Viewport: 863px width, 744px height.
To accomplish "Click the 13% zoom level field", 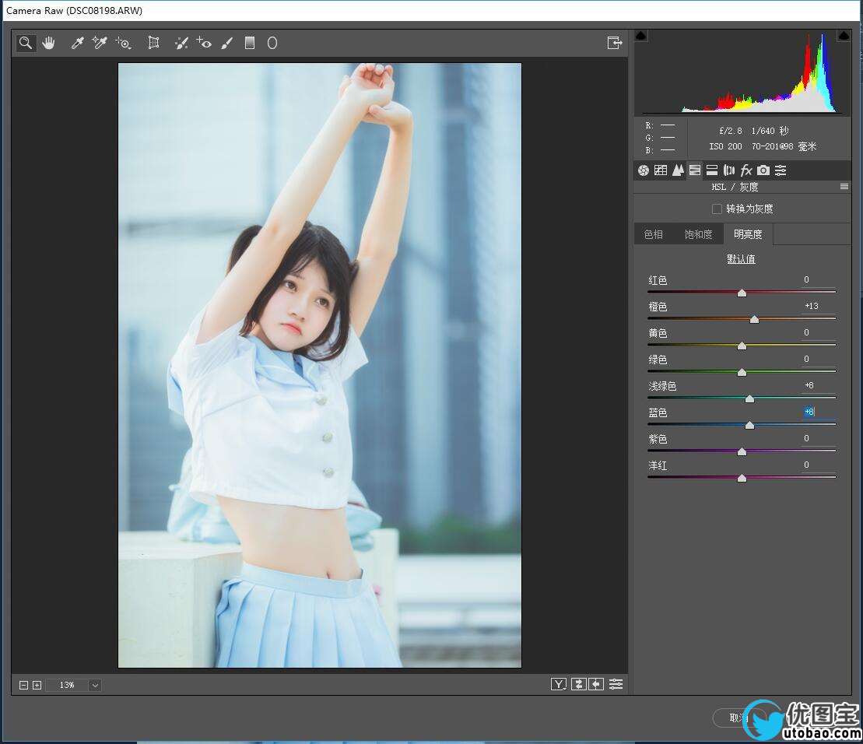I will tap(67, 686).
